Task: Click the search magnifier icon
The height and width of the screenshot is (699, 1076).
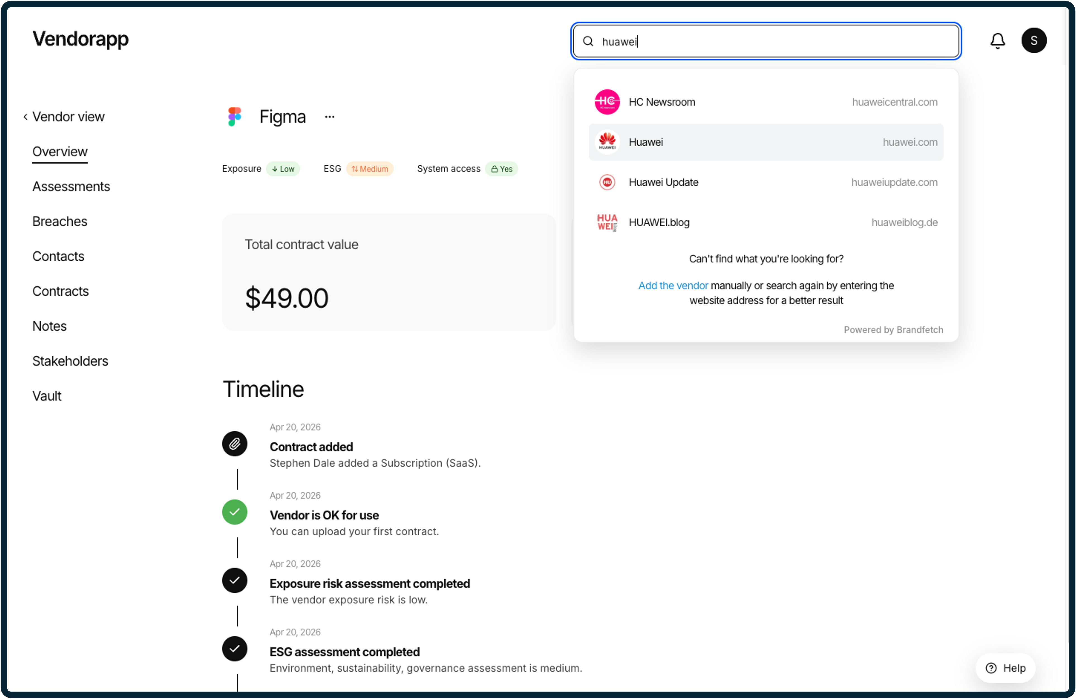Action: tap(588, 42)
